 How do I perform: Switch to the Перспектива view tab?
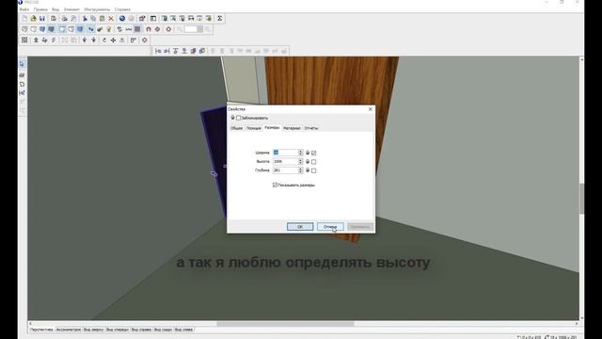pyautogui.click(x=41, y=330)
